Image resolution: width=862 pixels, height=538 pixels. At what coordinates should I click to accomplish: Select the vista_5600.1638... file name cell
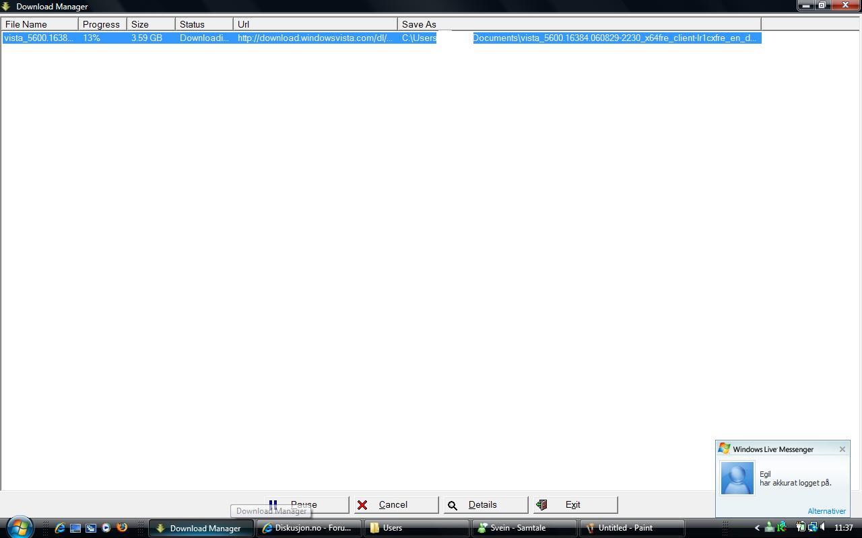click(40, 38)
